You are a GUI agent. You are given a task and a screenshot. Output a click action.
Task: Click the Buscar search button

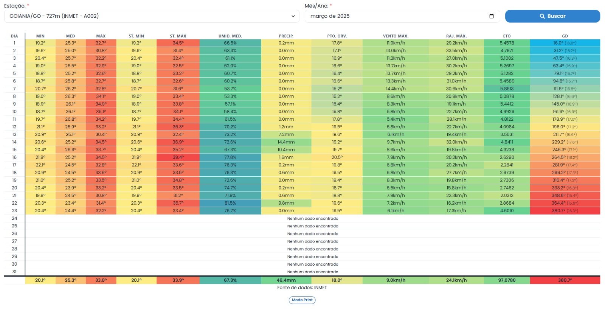[552, 16]
